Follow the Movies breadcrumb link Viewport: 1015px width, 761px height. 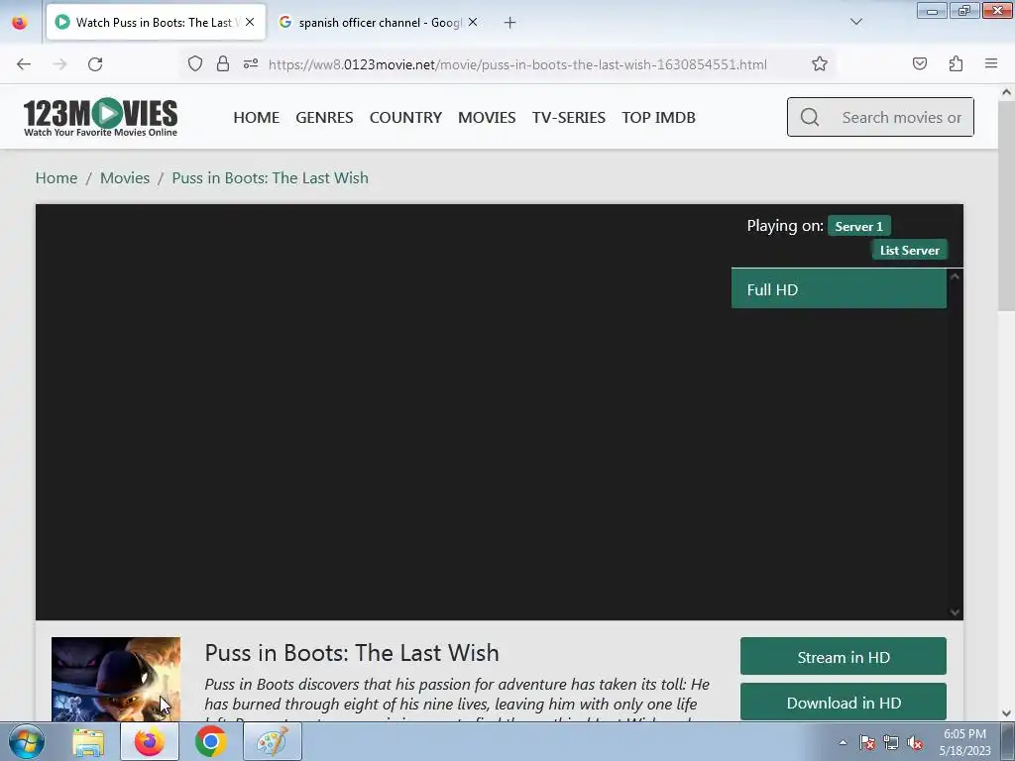[x=125, y=178]
